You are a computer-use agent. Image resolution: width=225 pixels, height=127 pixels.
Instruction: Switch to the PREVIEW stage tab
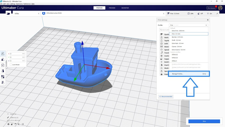point(112,8)
